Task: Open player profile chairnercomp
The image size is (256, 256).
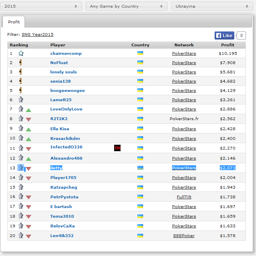Action: click(66, 53)
